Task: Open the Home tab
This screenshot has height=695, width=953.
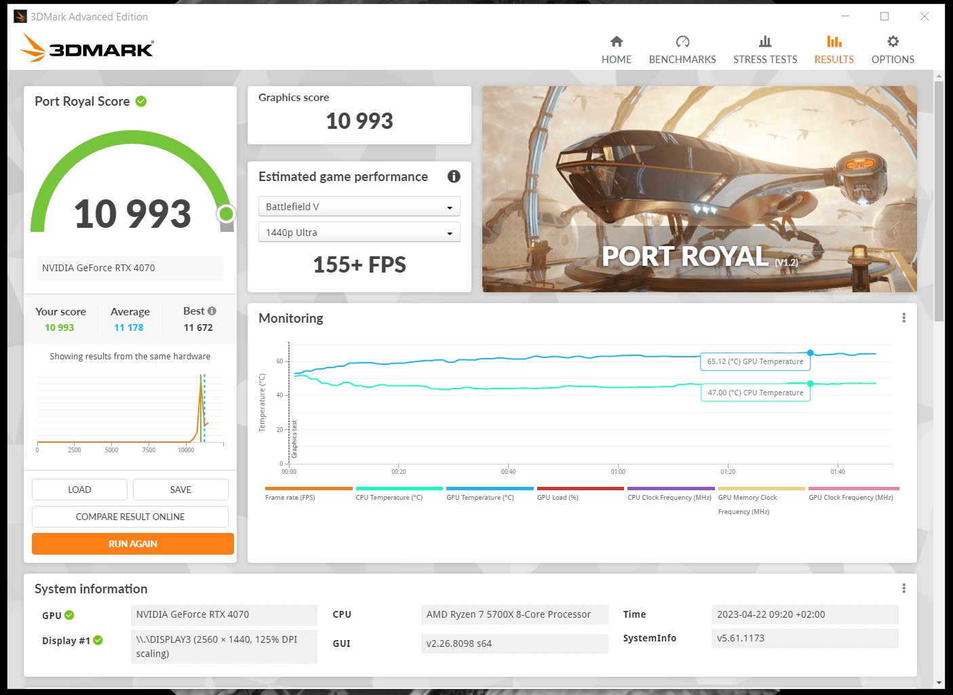Action: pos(616,50)
